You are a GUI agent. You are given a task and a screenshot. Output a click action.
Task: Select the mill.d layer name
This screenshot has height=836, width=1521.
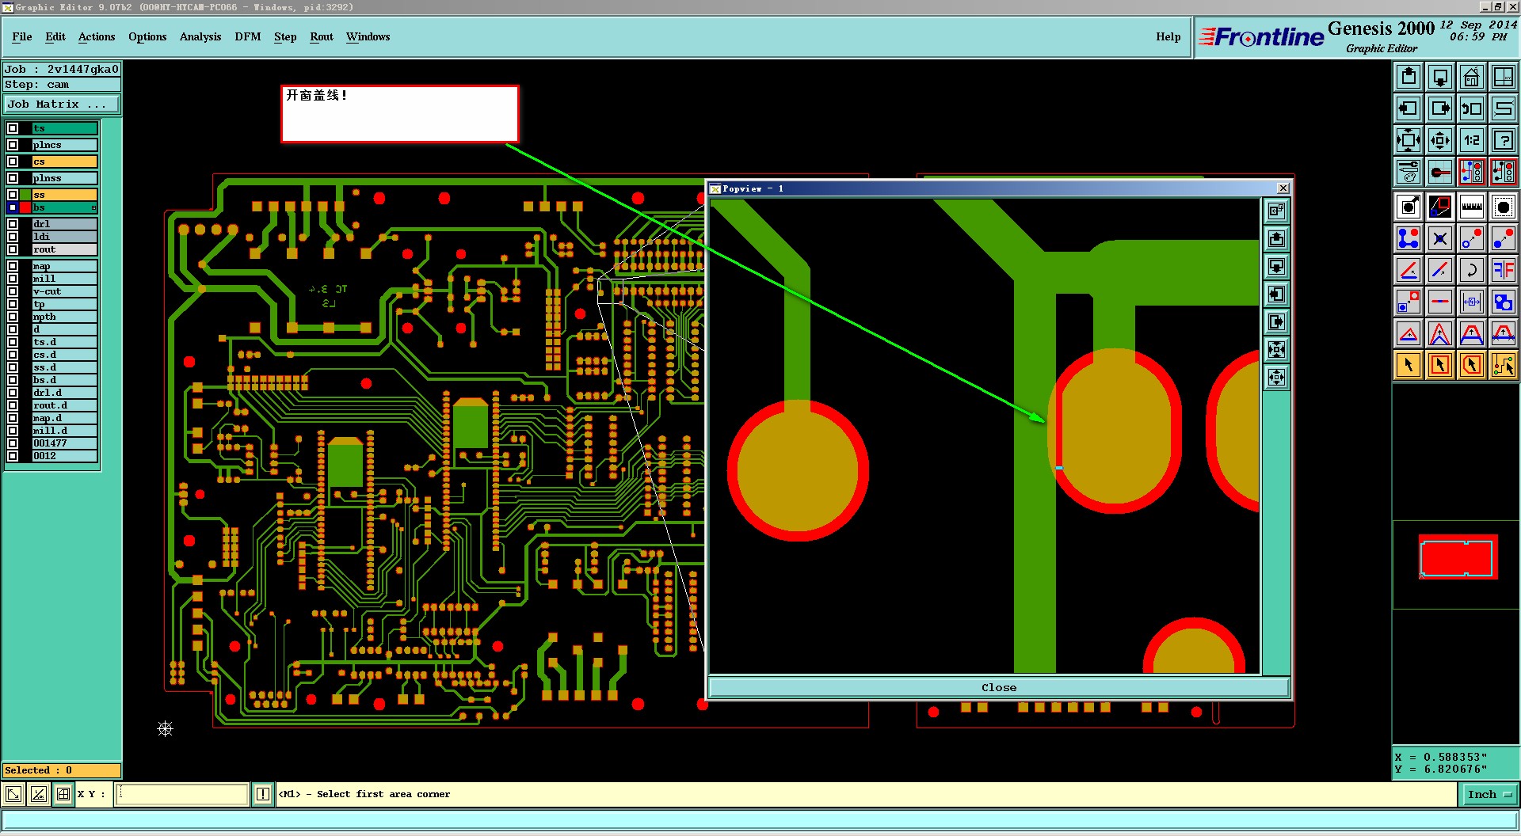point(64,431)
